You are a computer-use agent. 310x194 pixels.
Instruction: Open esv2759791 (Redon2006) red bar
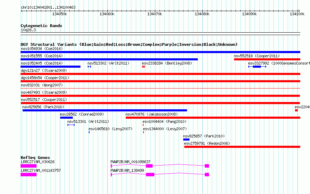(242, 147)
